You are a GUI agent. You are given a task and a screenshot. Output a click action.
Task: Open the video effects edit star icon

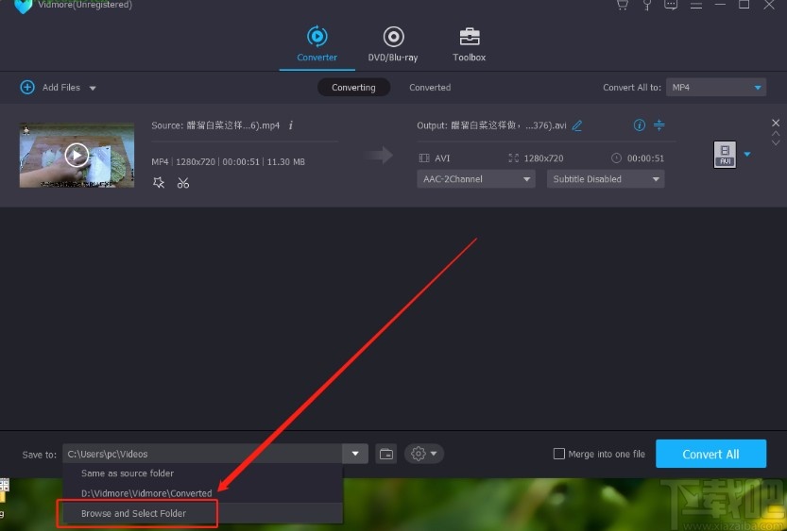(159, 183)
